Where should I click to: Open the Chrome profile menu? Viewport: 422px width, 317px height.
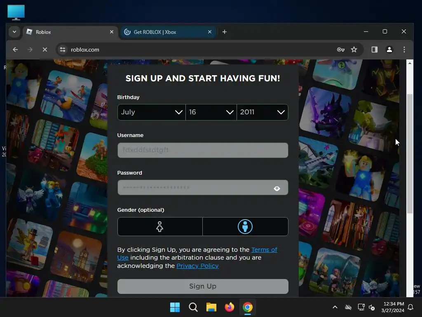pyautogui.click(x=389, y=50)
